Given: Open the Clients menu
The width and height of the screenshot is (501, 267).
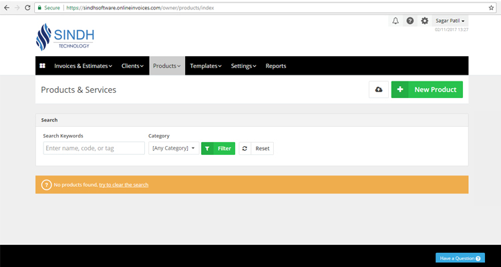Looking at the screenshot, I should tap(132, 66).
